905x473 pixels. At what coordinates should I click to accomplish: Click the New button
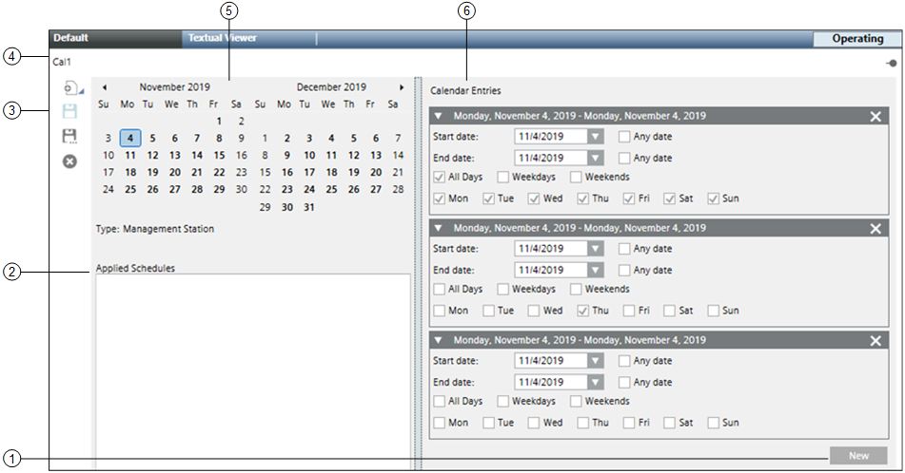858,456
